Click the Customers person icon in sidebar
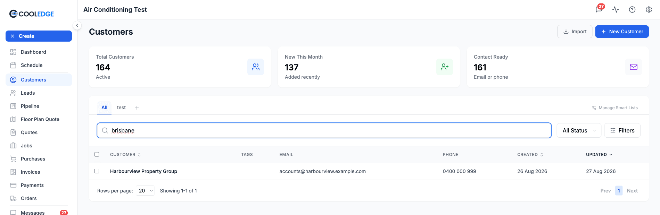This screenshot has height=215, width=660. [13, 80]
